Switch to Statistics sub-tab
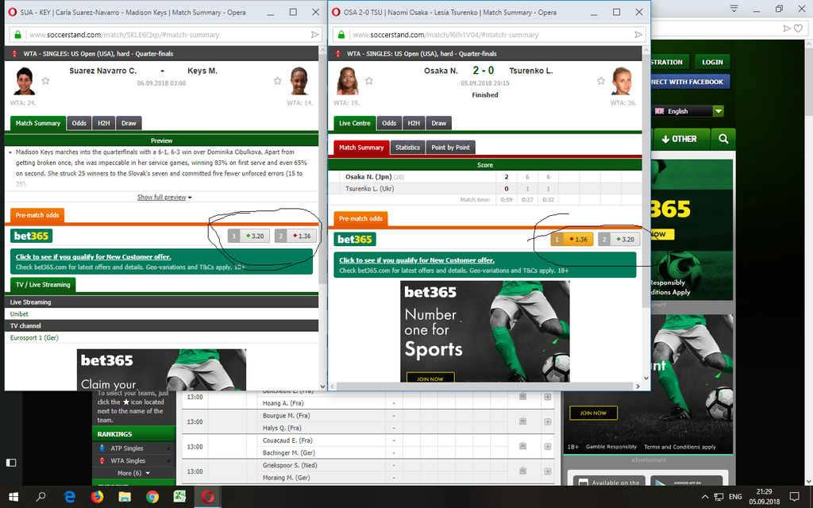Screen dimensions: 813x508 (407, 148)
